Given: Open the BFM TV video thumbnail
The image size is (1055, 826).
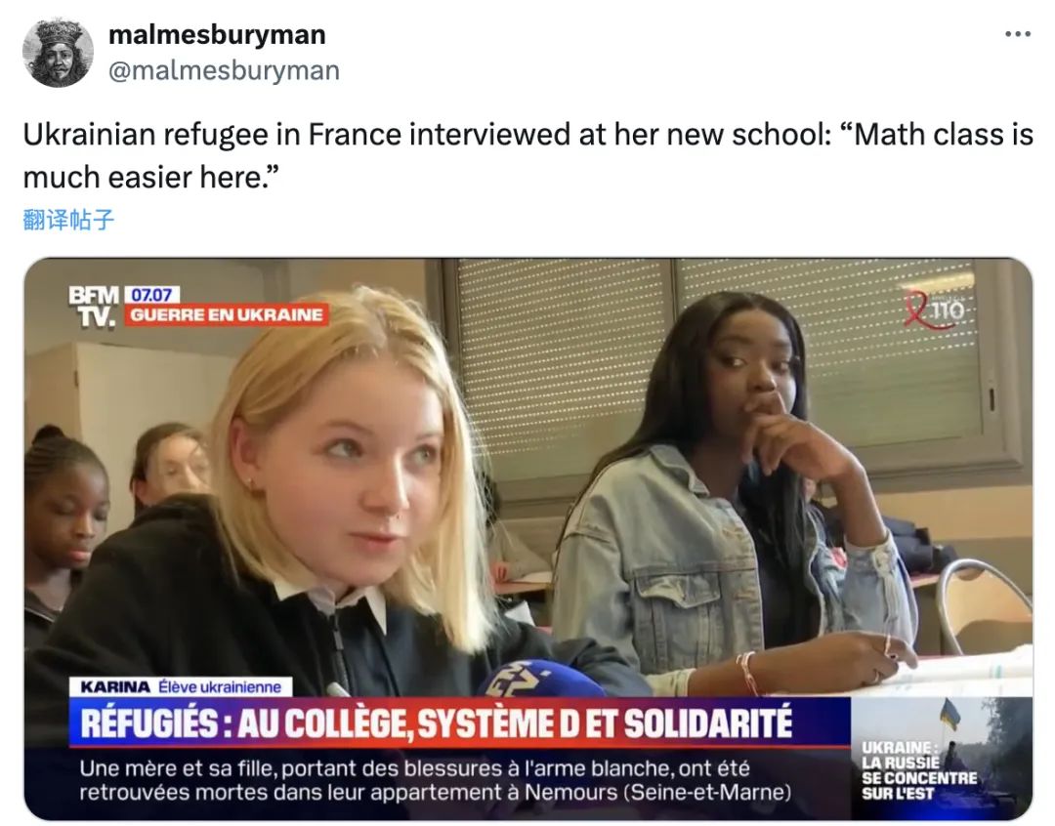Looking at the screenshot, I should tap(528, 540).
